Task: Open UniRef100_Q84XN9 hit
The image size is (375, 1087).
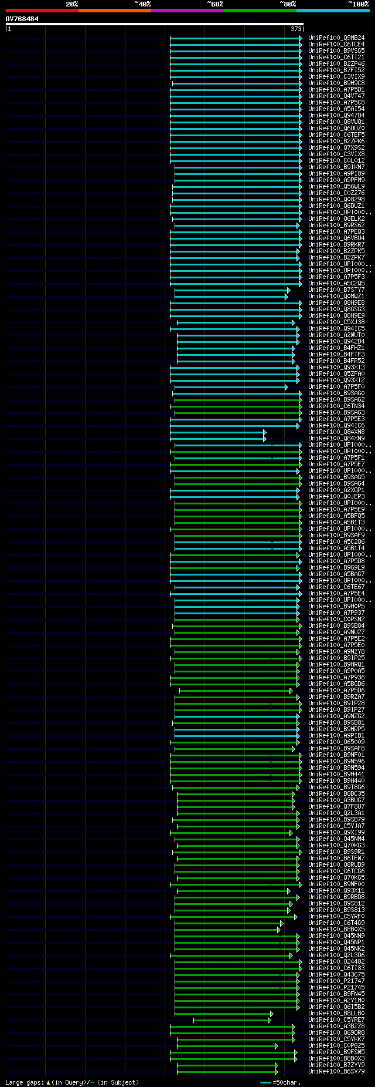Action: (x=336, y=439)
